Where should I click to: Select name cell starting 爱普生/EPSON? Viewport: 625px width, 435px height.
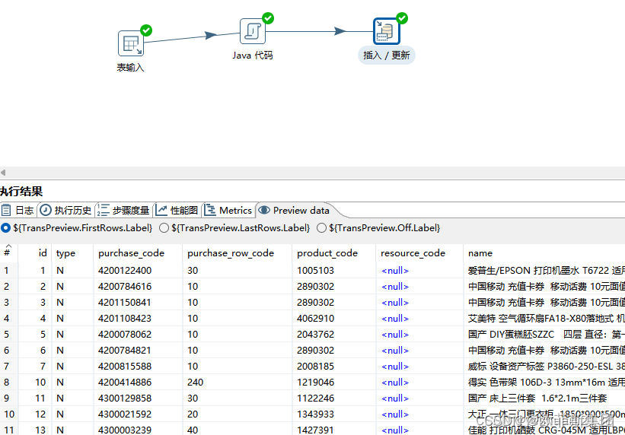546,271
